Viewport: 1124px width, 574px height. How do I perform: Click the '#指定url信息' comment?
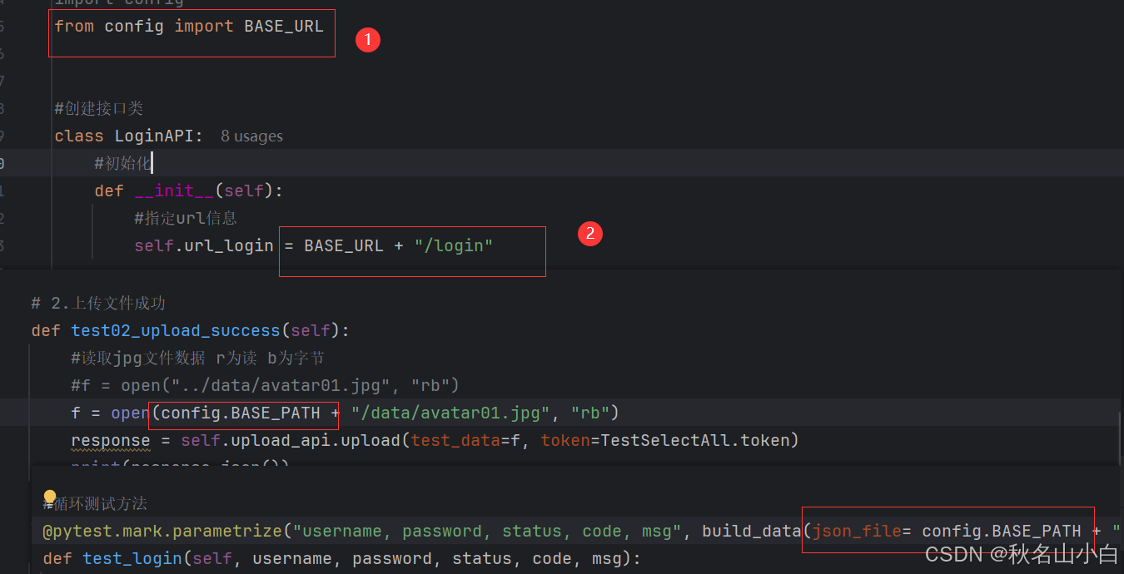point(185,218)
